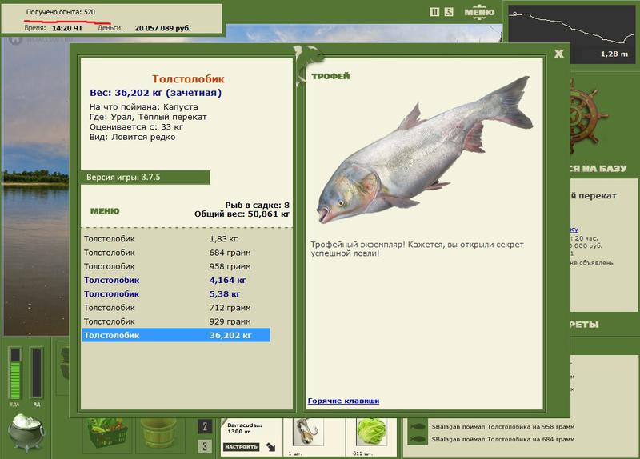This screenshot has width=640, height=459.
Task: Click the hook icon slot
Action: point(308,433)
